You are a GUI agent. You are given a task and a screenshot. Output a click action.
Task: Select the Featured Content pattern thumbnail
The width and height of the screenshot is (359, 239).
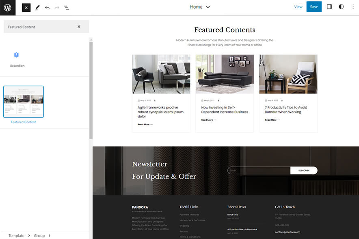click(23, 101)
